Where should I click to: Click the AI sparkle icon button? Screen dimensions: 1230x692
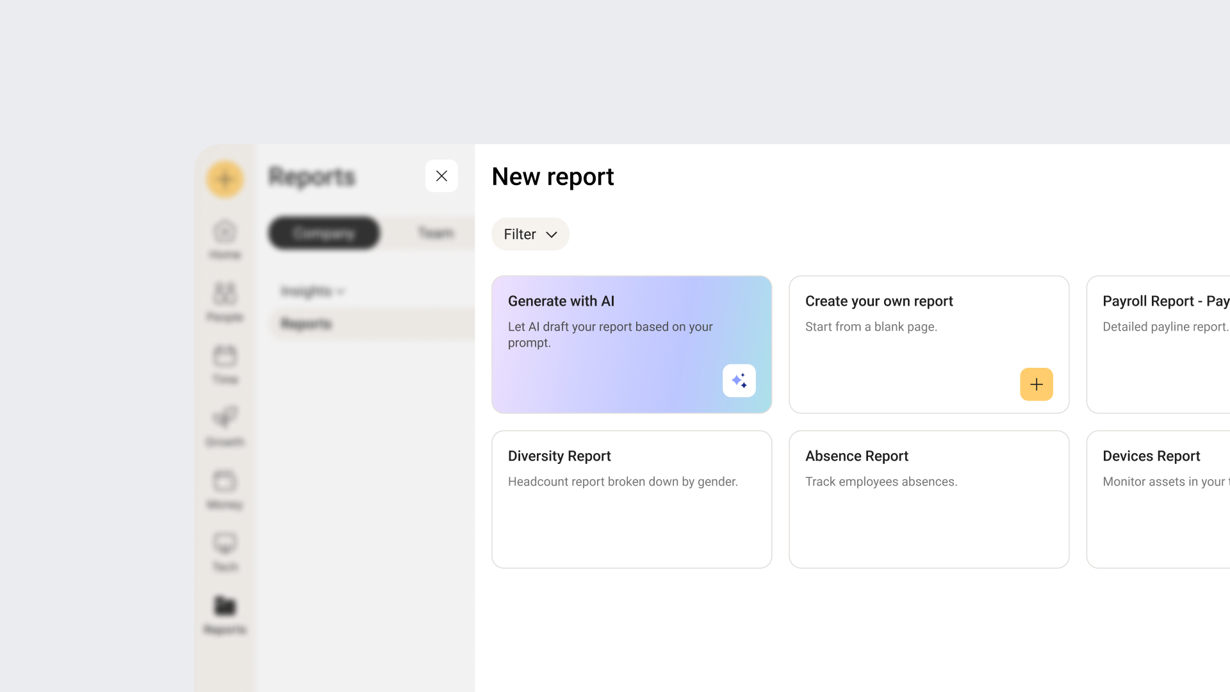coord(739,381)
